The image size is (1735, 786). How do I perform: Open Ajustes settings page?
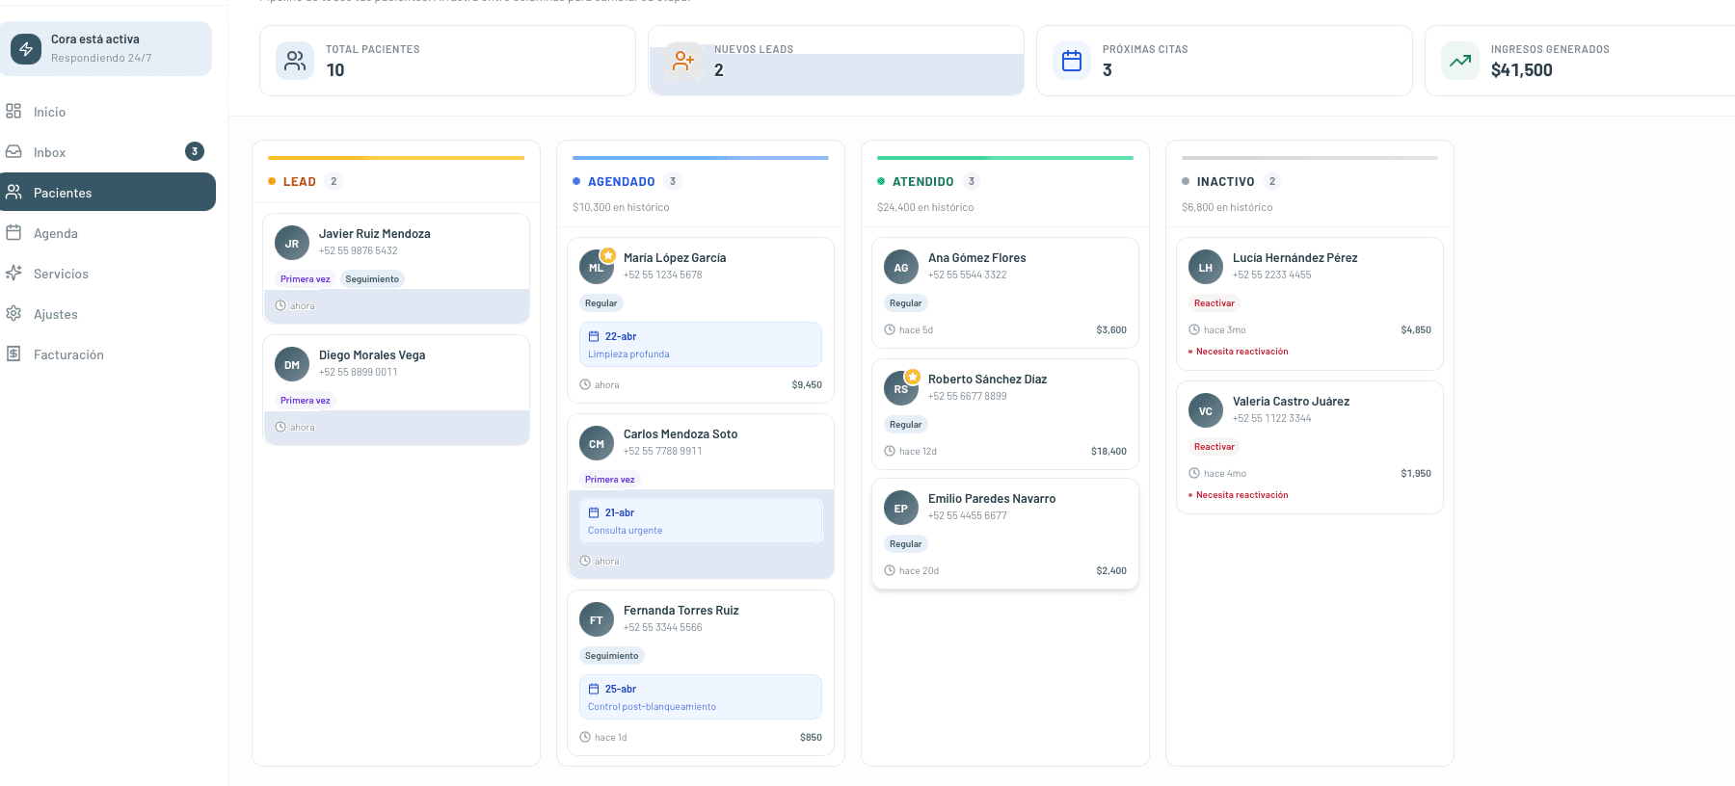pyautogui.click(x=108, y=314)
